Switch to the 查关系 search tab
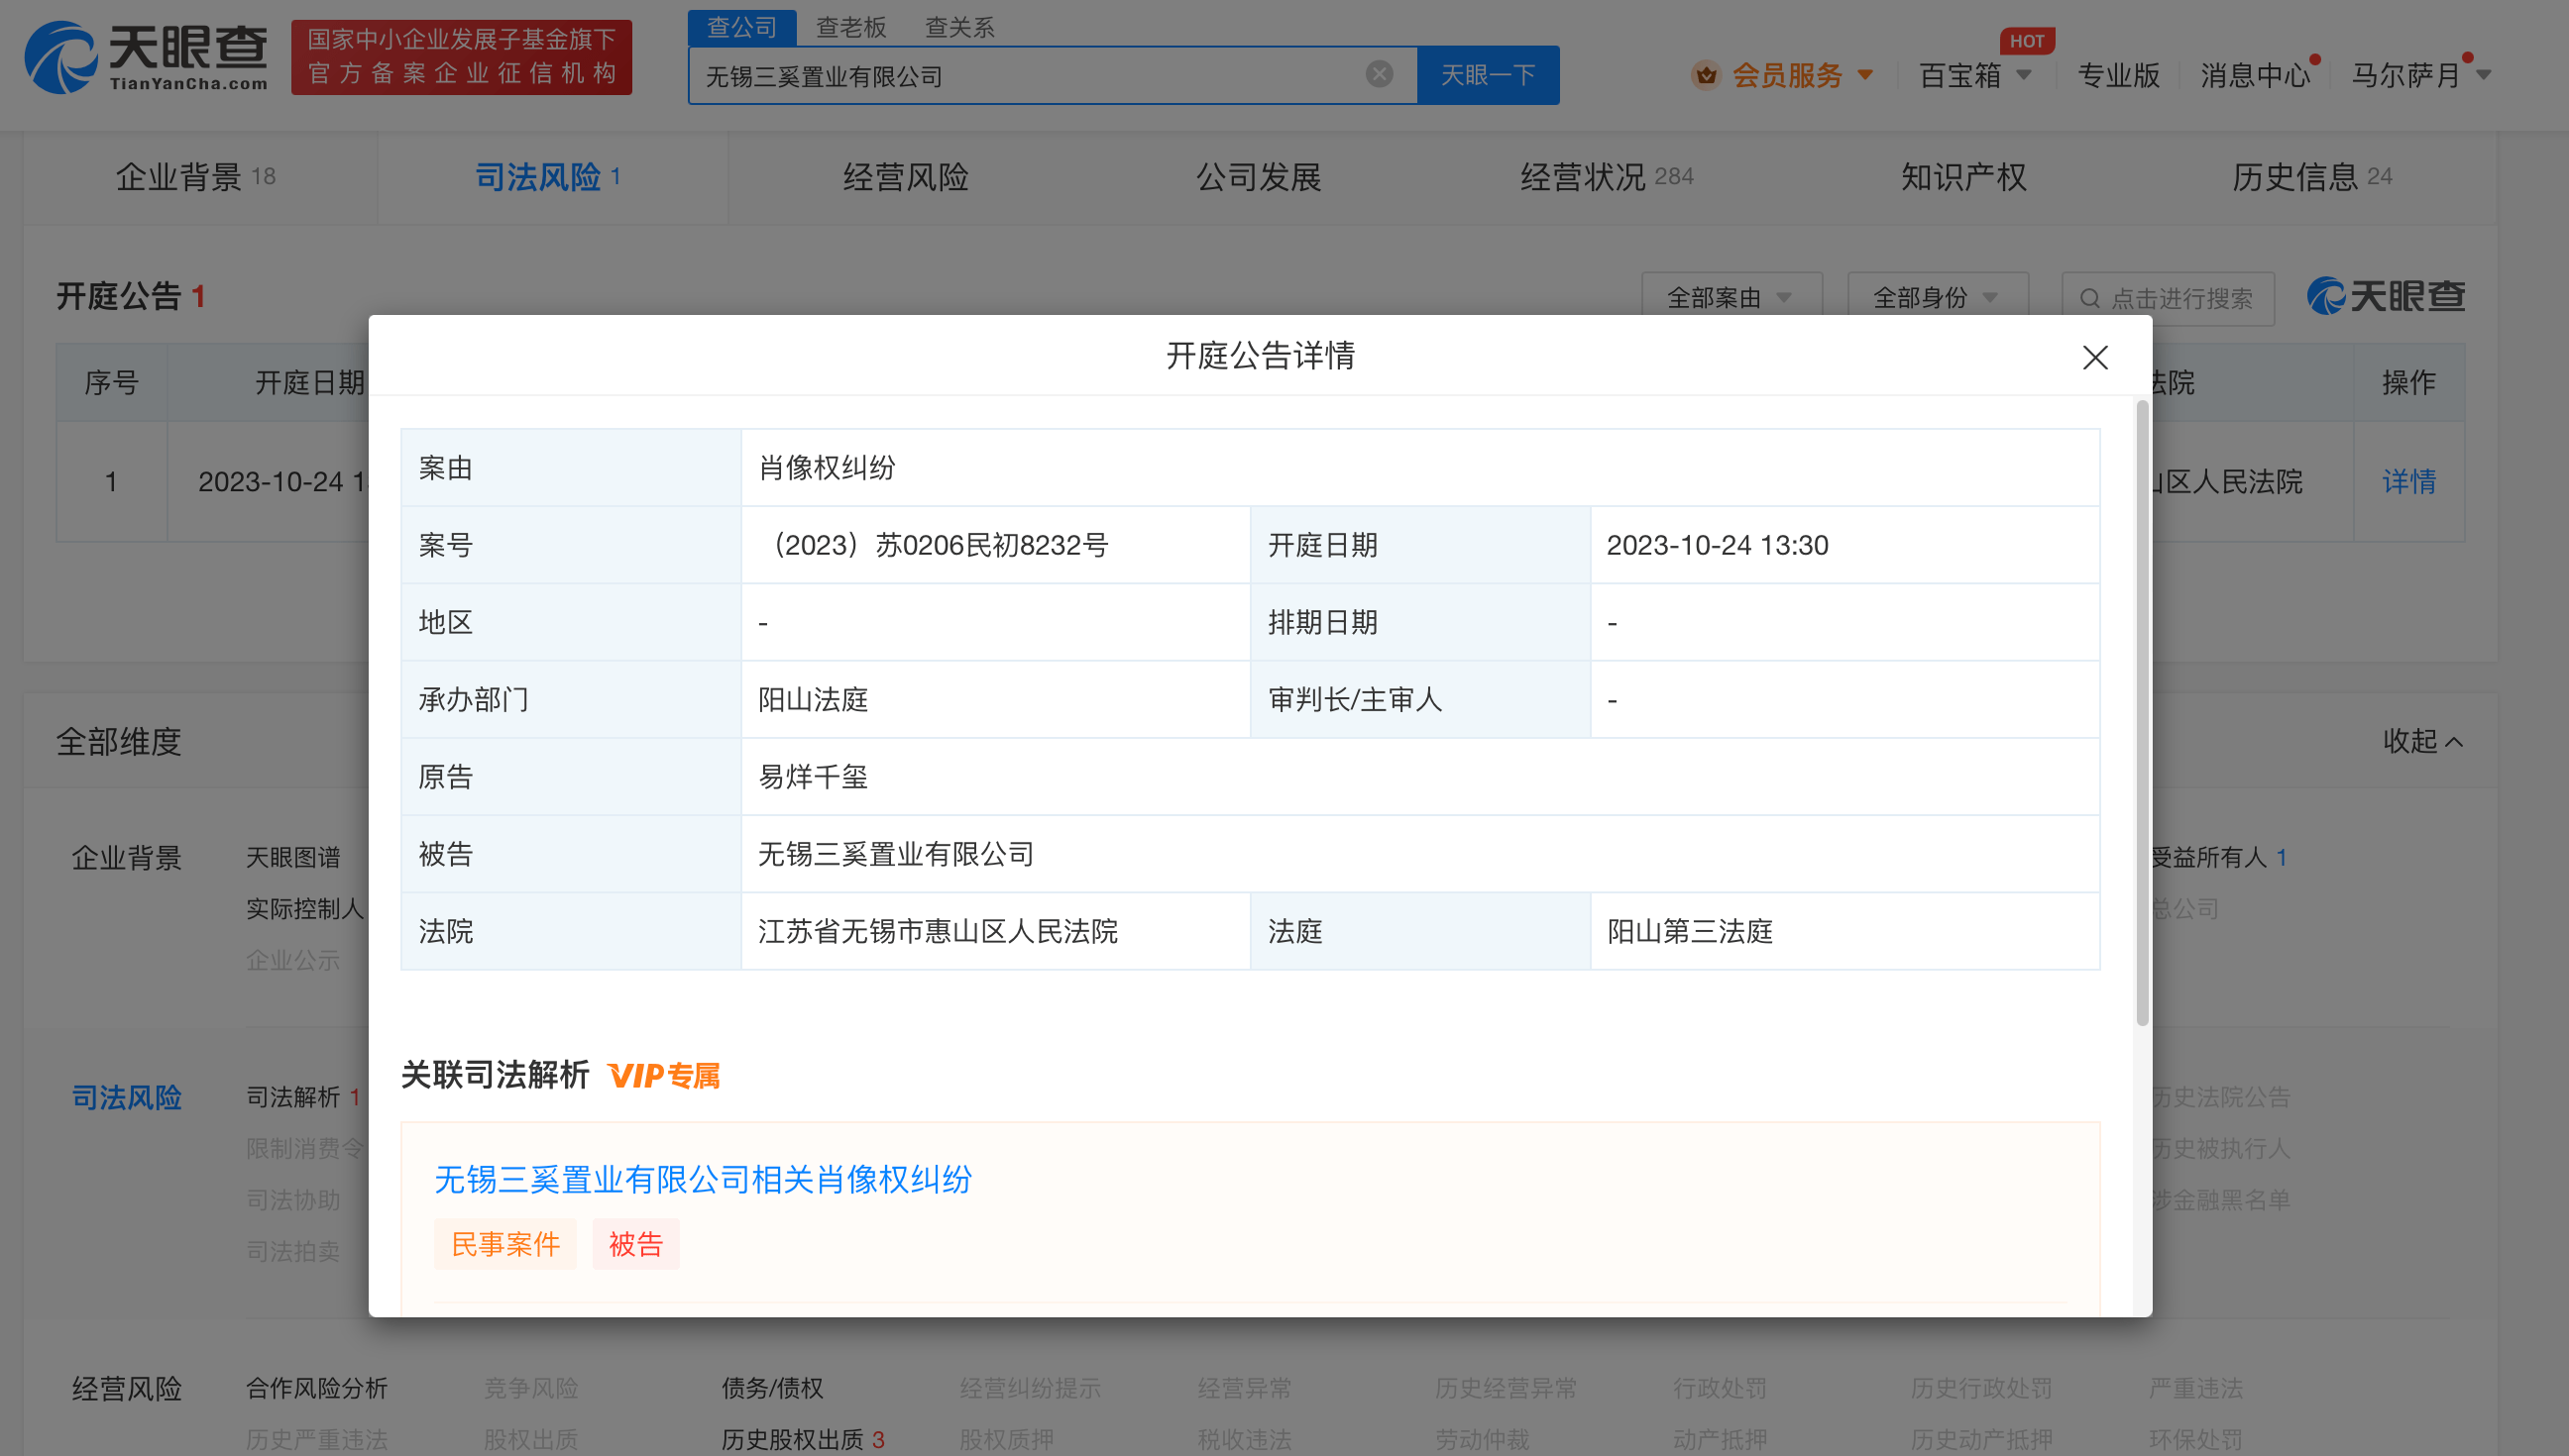2569x1456 pixels. click(958, 27)
